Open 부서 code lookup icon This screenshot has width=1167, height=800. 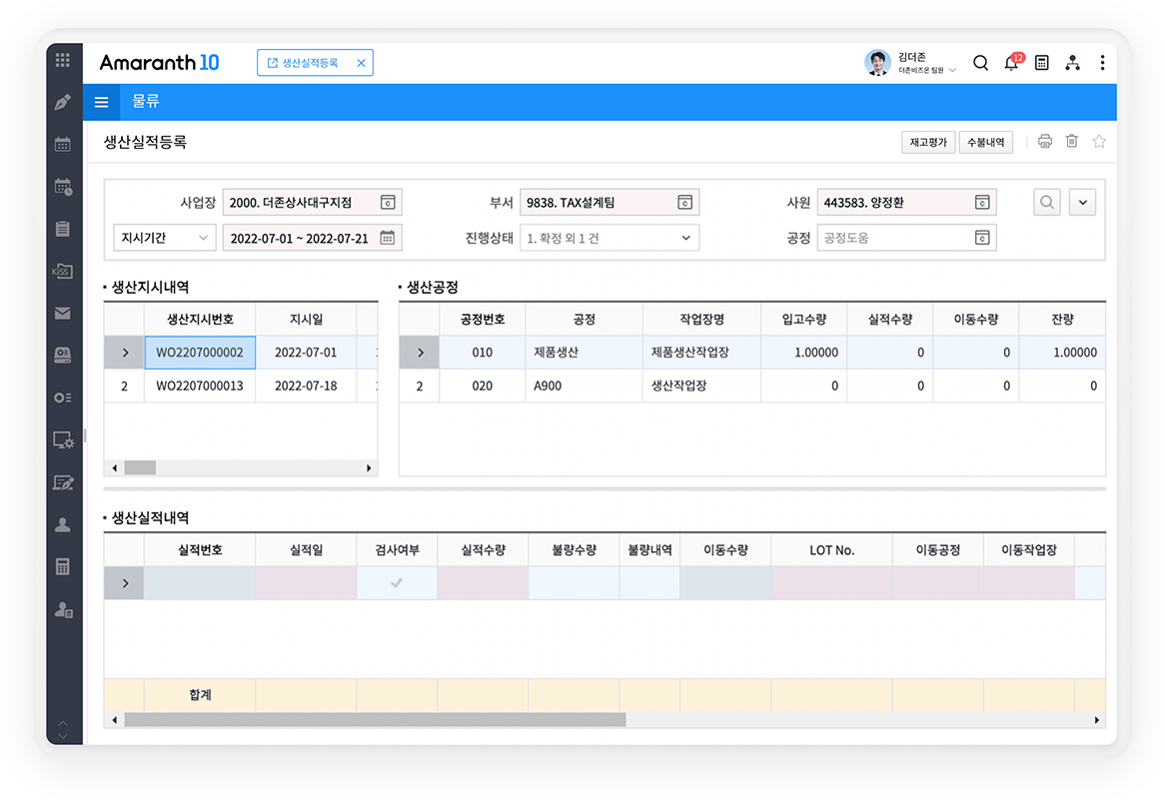tap(684, 203)
